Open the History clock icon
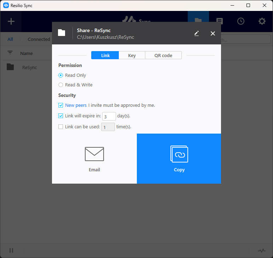This screenshot has height=258, width=273. tap(241, 21)
